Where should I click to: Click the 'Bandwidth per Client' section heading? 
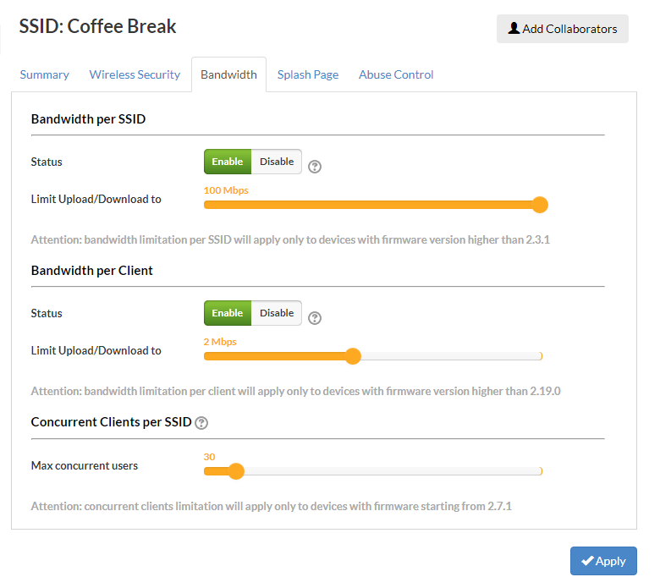(x=91, y=271)
